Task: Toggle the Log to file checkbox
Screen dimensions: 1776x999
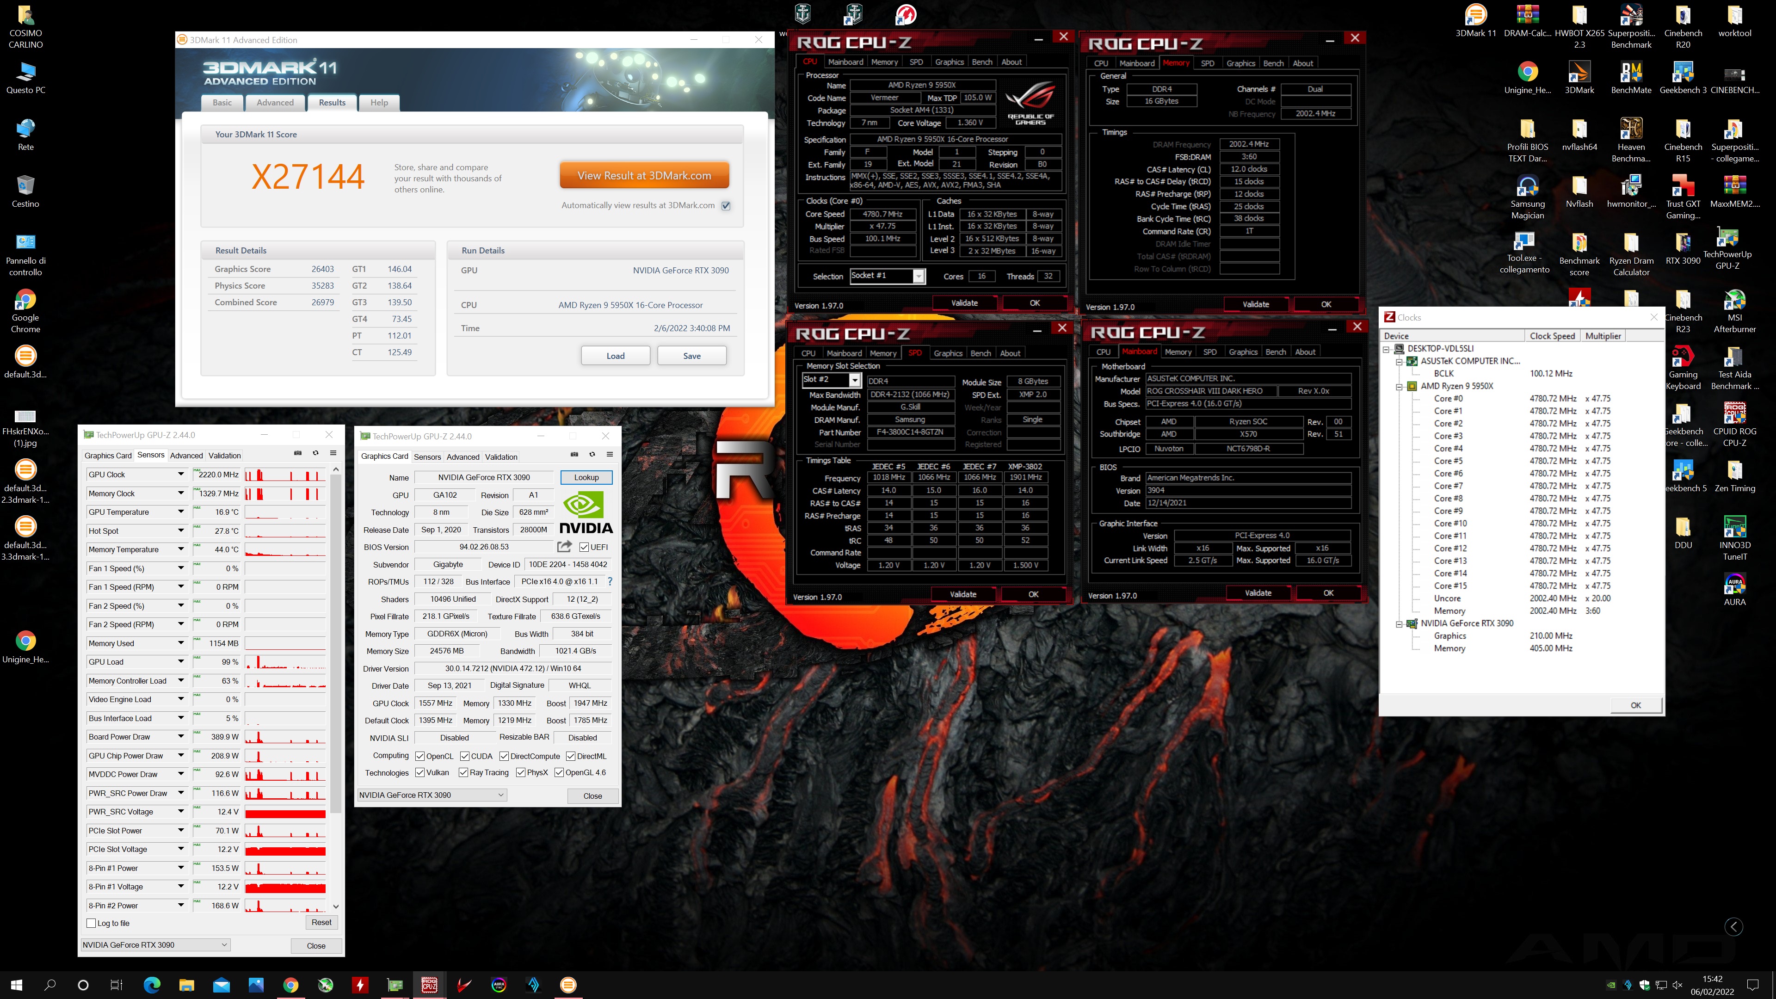Action: (91, 923)
